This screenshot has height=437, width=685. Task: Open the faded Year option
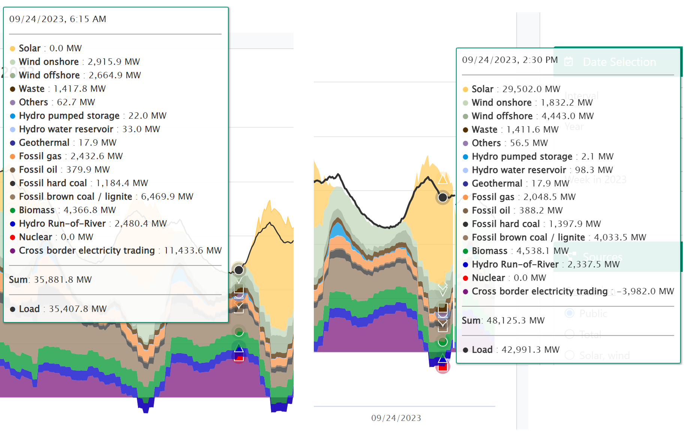tap(574, 127)
